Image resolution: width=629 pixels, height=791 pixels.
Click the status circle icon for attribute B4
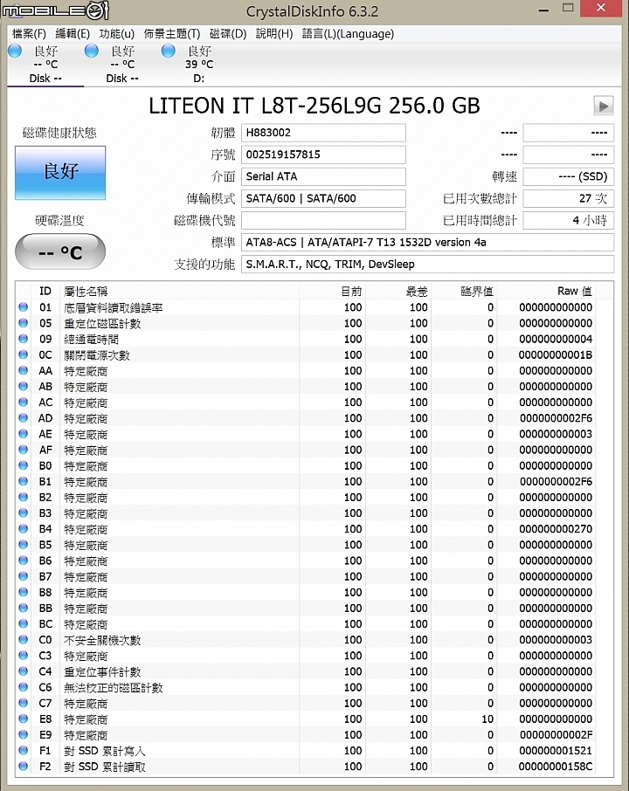click(24, 529)
